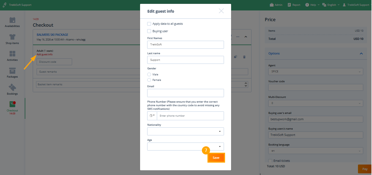Open the Report menu item
Screen dimensions: 372x175
coord(294,5)
